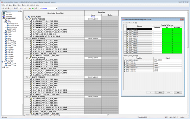Screen dimensions: 190x119
Task: Click the Cancel button in the dialog
Action: 159,92
